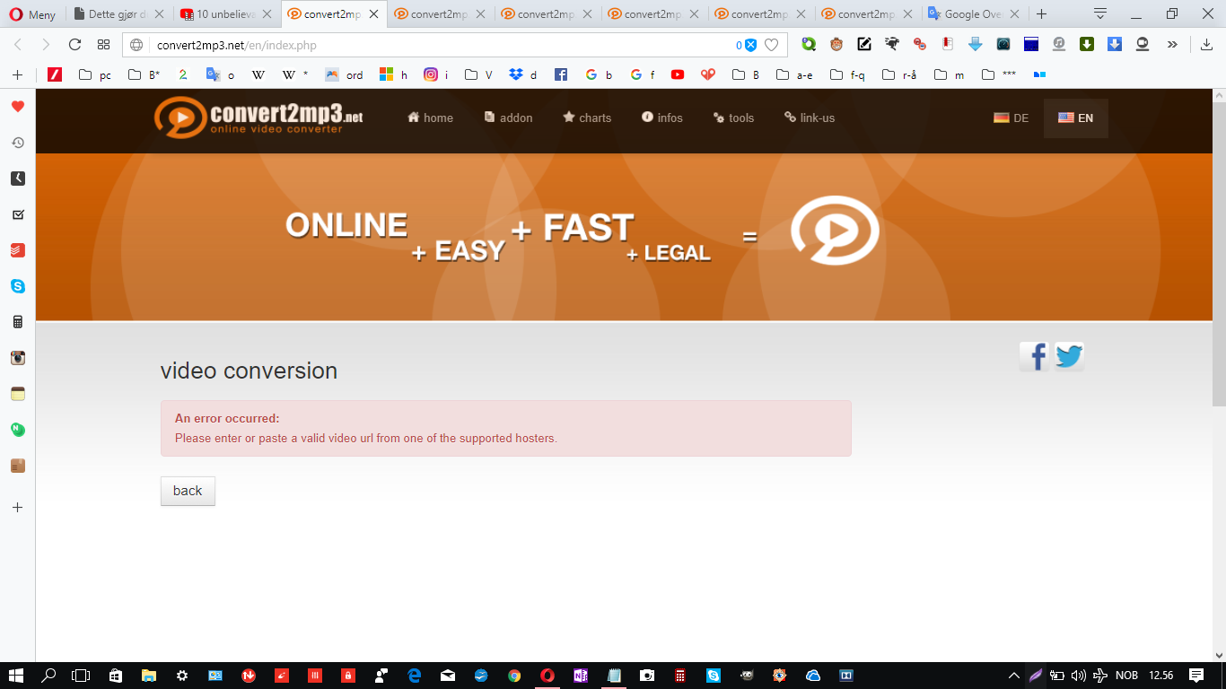Open the ord bookmark
The image size is (1226, 689).
click(x=345, y=75)
